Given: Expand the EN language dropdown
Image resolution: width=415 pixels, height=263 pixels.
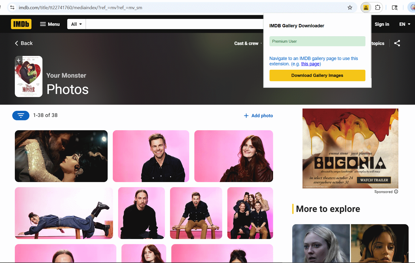Looking at the screenshot, I should pos(405,24).
